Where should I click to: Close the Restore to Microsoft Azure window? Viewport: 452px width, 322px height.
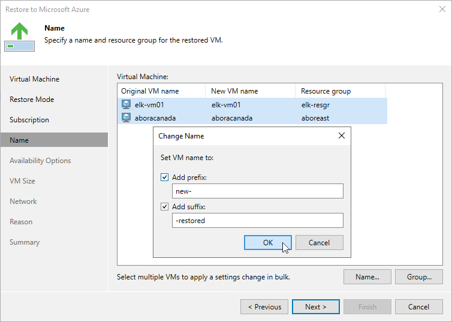pyautogui.click(x=442, y=9)
